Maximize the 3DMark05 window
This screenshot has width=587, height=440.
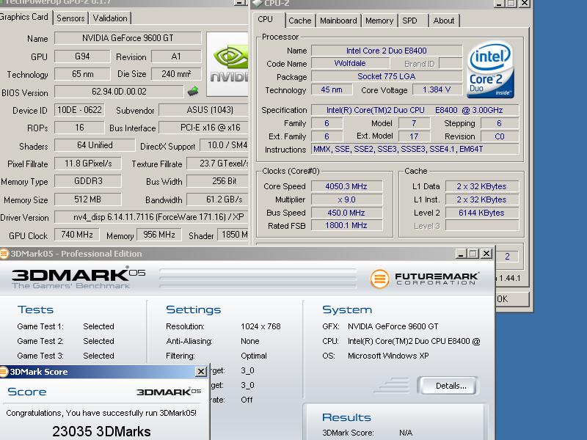[x=473, y=254]
